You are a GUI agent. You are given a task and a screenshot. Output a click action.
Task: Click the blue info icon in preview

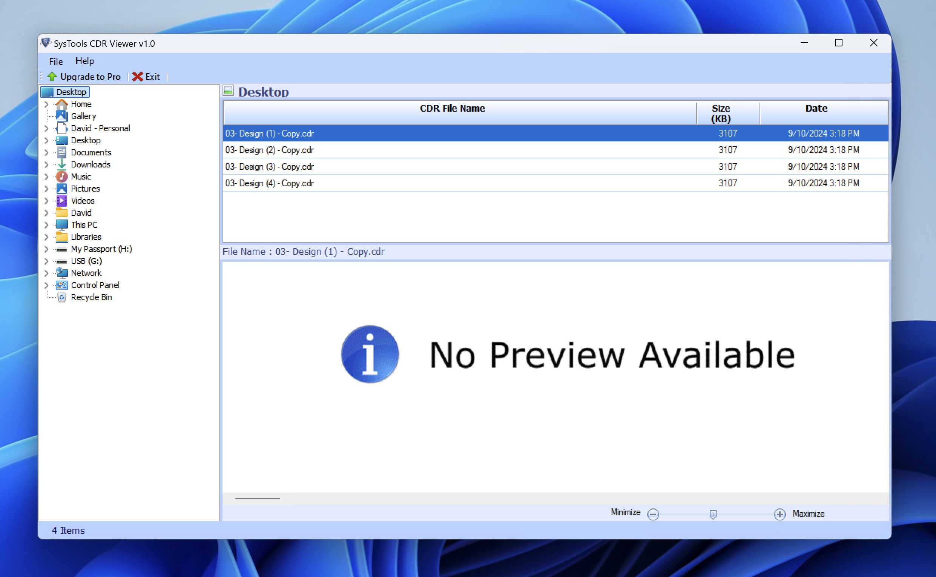370,354
